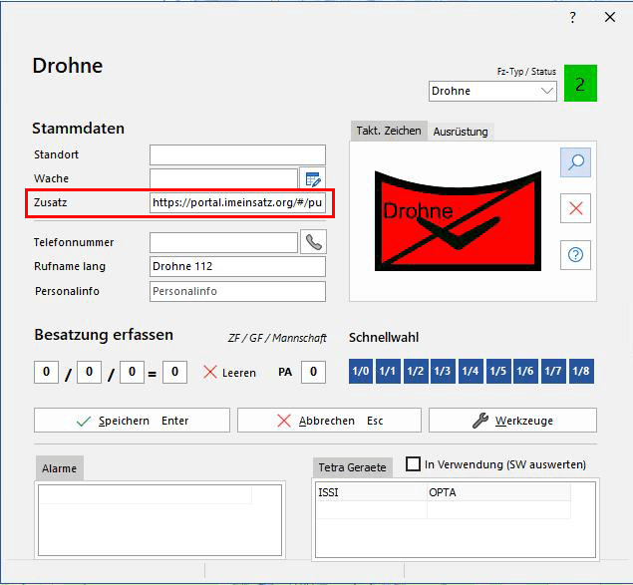
Task: Select the Takt. Zeichen tab
Action: click(x=389, y=132)
